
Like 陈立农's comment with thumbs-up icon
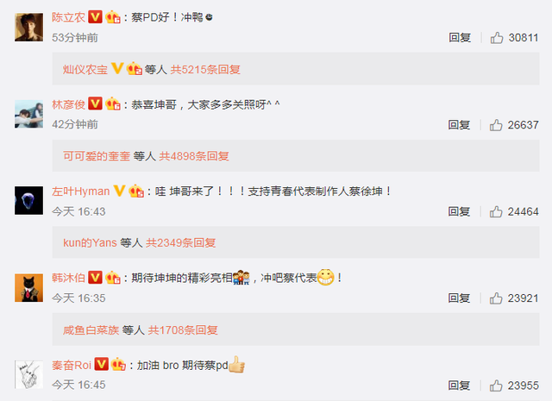497,38
